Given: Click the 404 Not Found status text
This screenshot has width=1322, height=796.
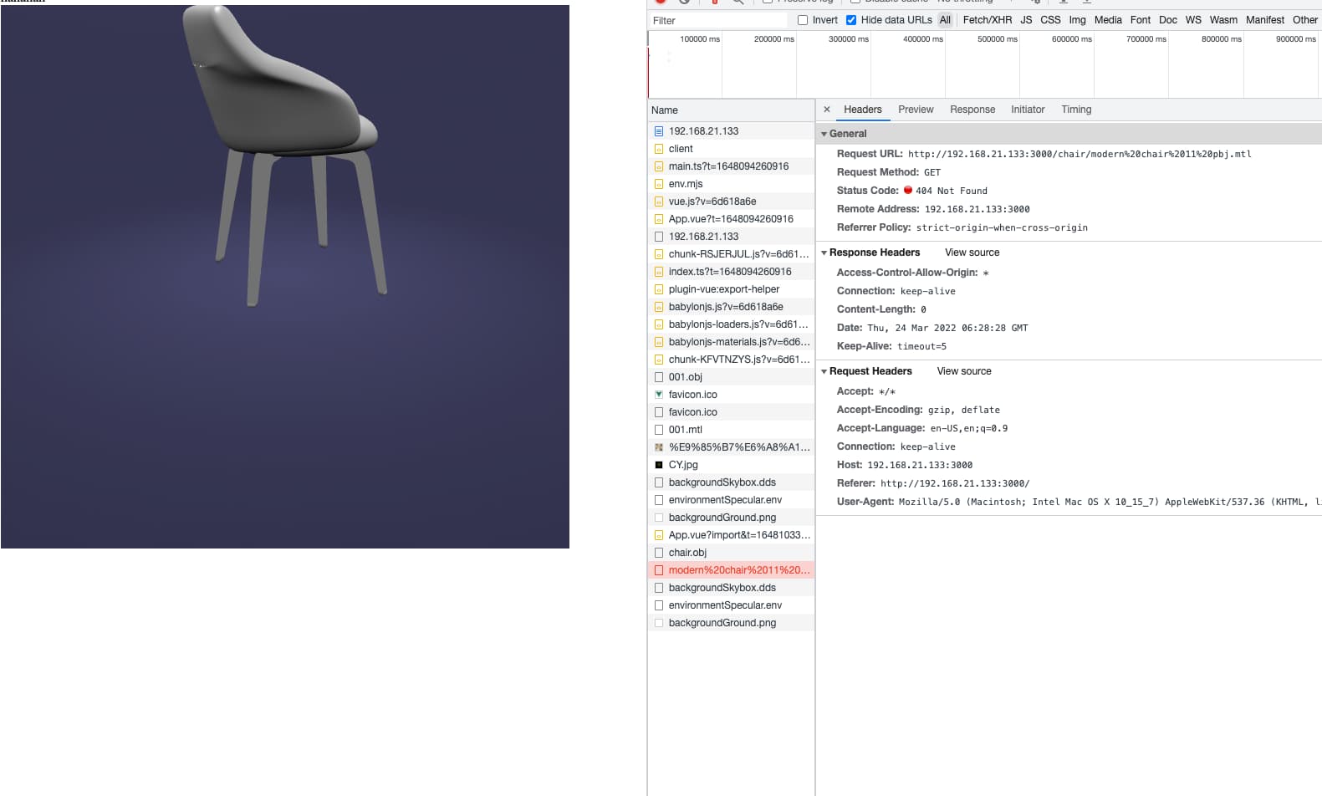Looking at the screenshot, I should (x=952, y=191).
